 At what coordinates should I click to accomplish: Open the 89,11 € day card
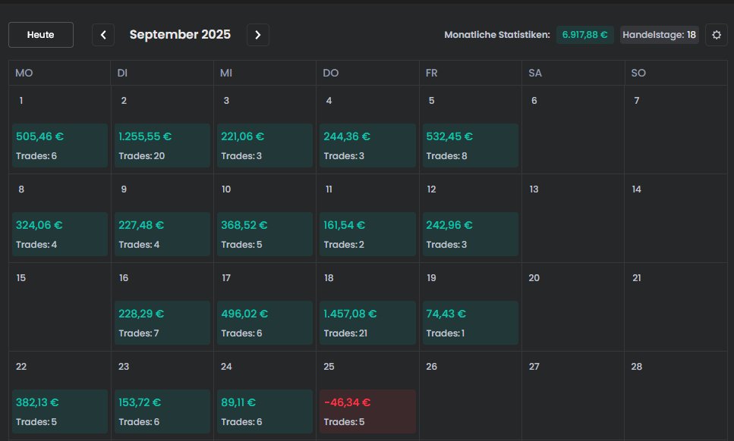point(265,411)
